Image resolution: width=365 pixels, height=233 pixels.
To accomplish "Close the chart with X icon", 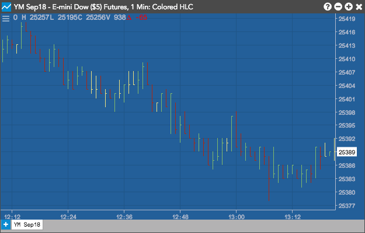I will [x=359, y=7].
